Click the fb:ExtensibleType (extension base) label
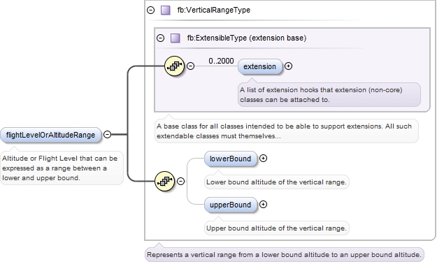Screen dimensions: 437x264 (x=247, y=38)
